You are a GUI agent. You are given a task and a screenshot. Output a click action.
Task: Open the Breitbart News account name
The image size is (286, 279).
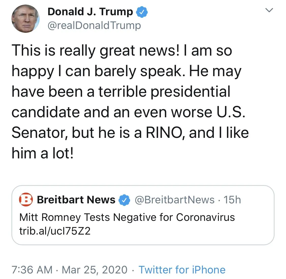click(76, 200)
